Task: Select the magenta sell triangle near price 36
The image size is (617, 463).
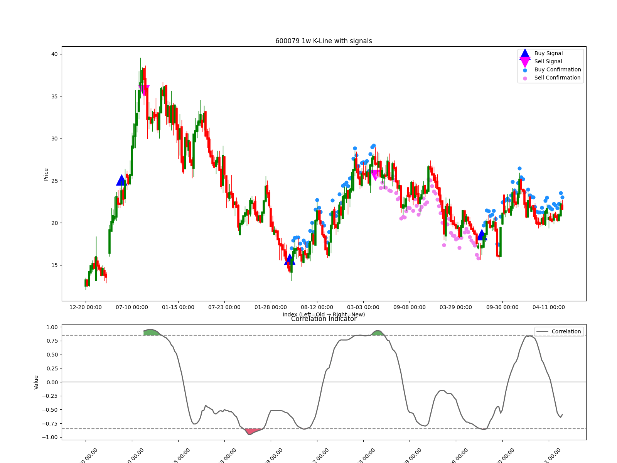Action: (x=144, y=91)
